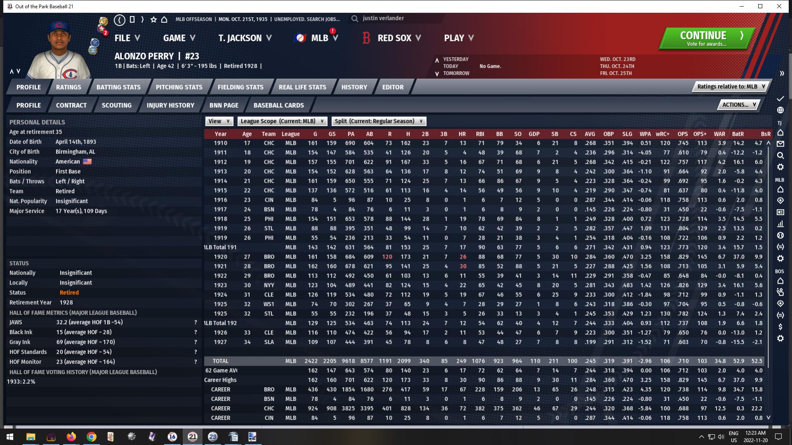Sort the table by the WAR column
The height and width of the screenshot is (445, 792).
719,134
